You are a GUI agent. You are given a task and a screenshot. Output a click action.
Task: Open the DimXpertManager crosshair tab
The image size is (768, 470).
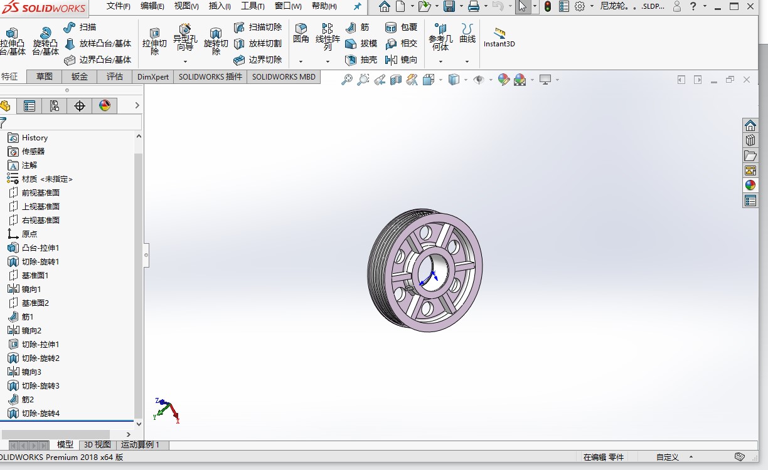(x=80, y=106)
